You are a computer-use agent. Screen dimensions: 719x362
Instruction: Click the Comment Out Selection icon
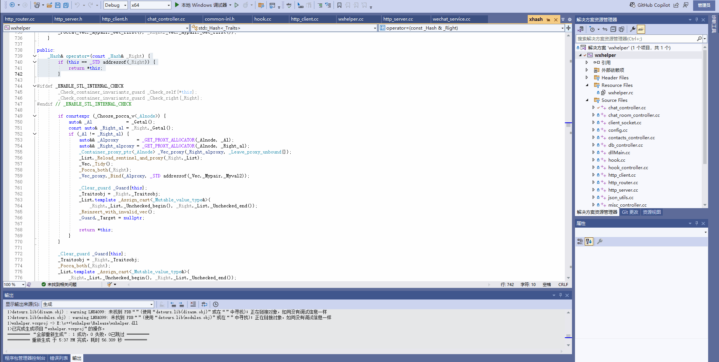[320, 5]
